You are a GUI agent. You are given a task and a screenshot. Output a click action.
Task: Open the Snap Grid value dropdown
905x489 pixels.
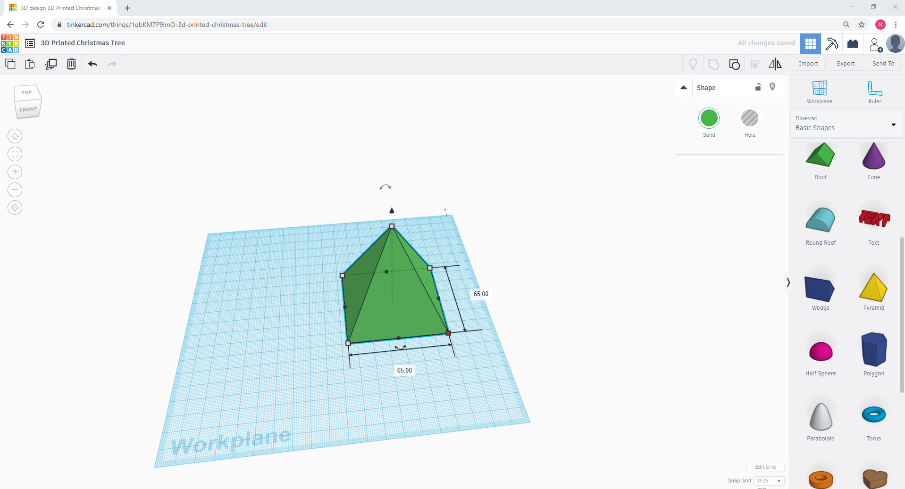779,481
